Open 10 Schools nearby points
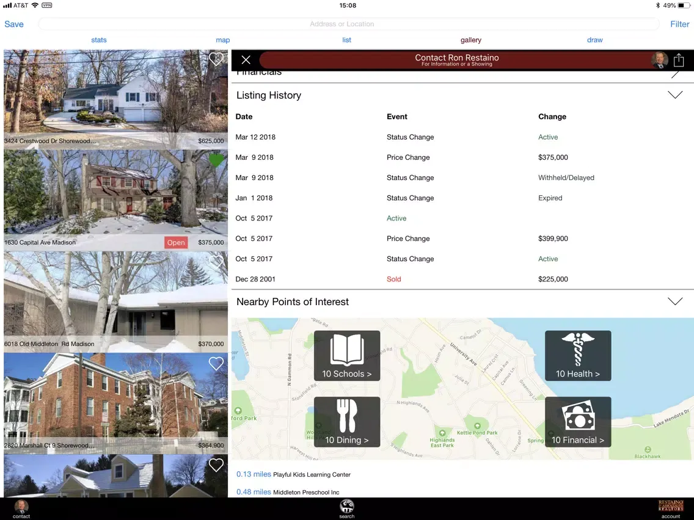This screenshot has height=520, width=694. pyautogui.click(x=347, y=355)
